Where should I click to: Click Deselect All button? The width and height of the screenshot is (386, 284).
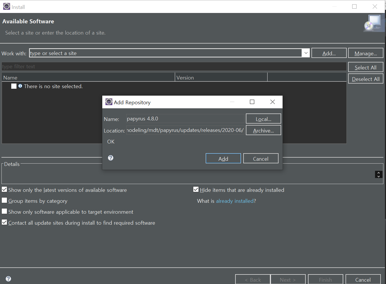coord(366,79)
